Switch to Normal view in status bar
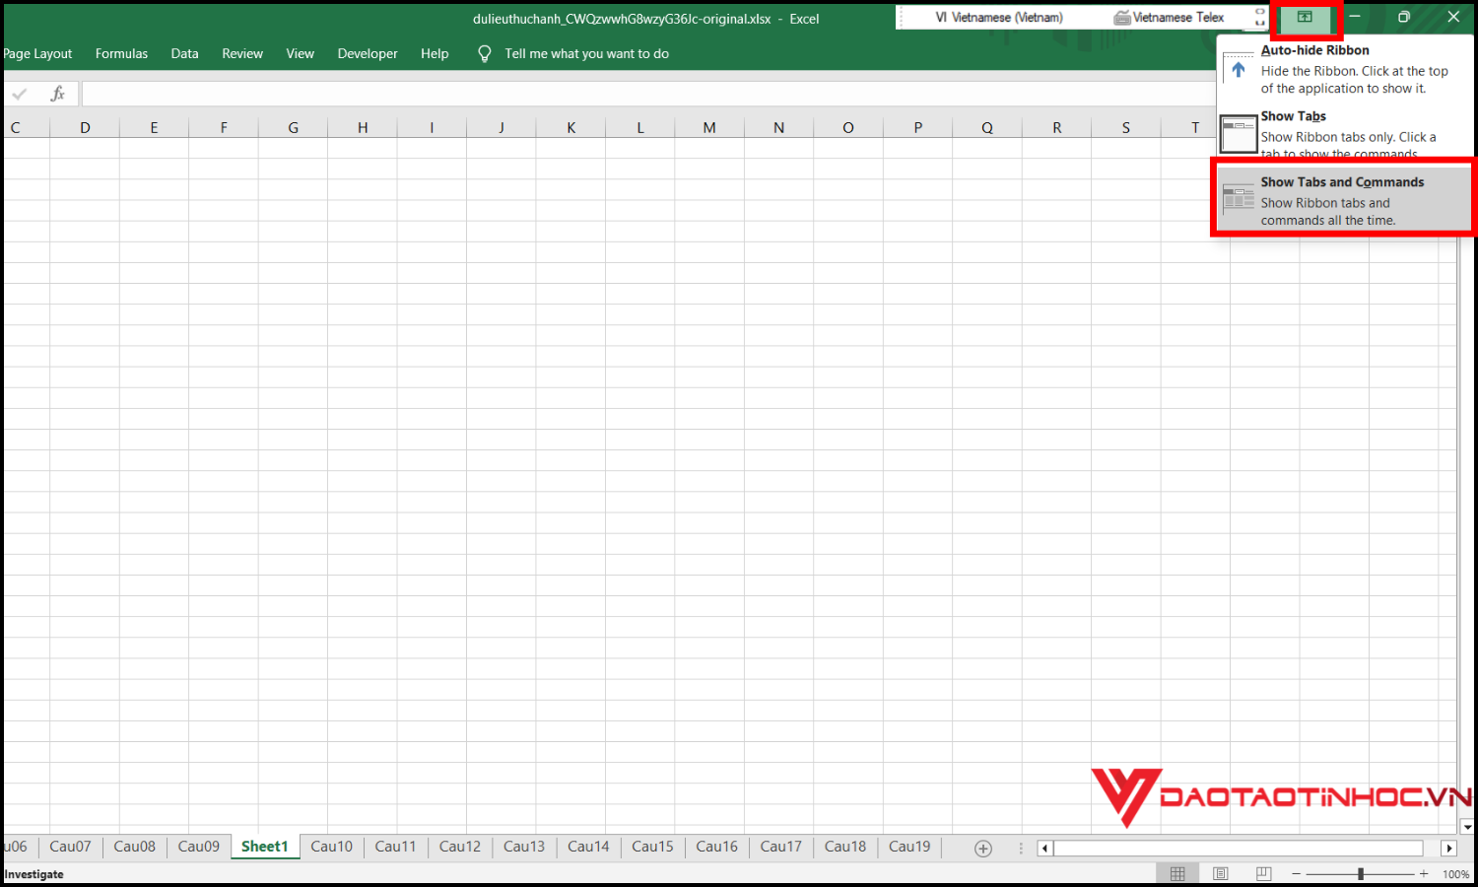The height and width of the screenshot is (887, 1478). pyautogui.click(x=1177, y=874)
